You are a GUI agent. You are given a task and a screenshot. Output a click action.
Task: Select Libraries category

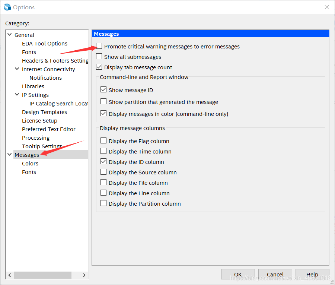[x=33, y=86]
